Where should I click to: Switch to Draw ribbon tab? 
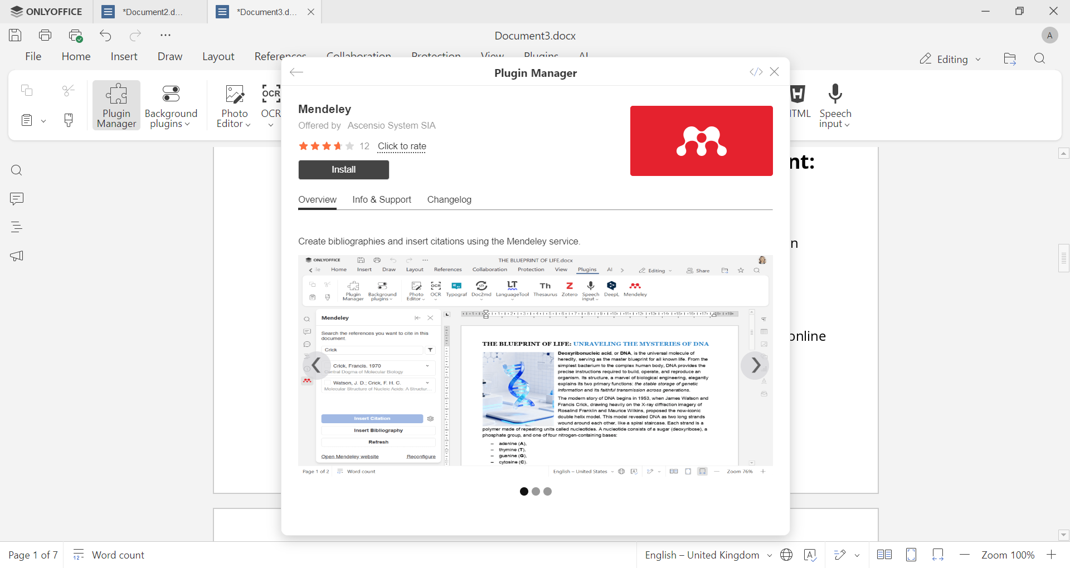[x=170, y=56]
